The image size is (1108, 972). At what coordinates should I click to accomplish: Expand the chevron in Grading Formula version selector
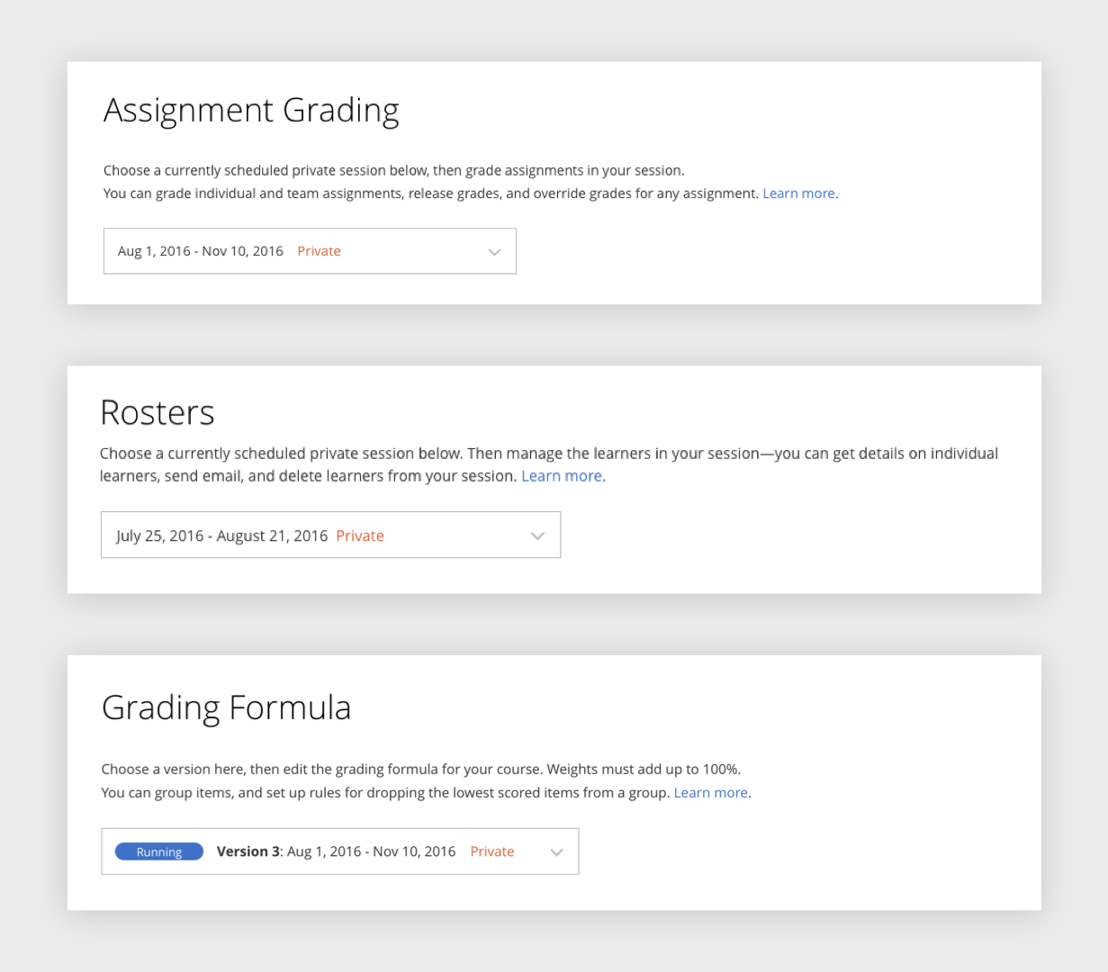pyautogui.click(x=556, y=852)
